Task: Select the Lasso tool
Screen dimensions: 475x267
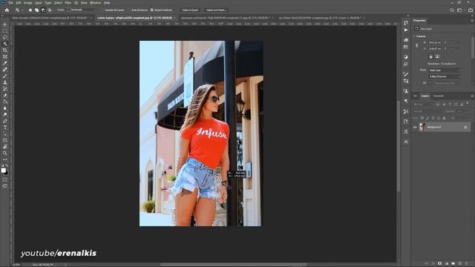Action: coord(5,37)
